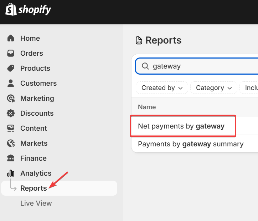Viewport: 258px width, 221px height.
Task: Click the Finance bank icon
Action: (11, 158)
